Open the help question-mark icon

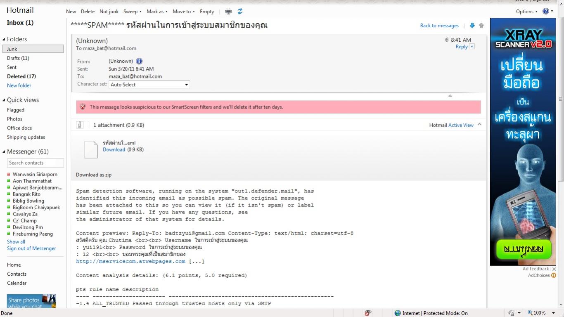(x=546, y=12)
